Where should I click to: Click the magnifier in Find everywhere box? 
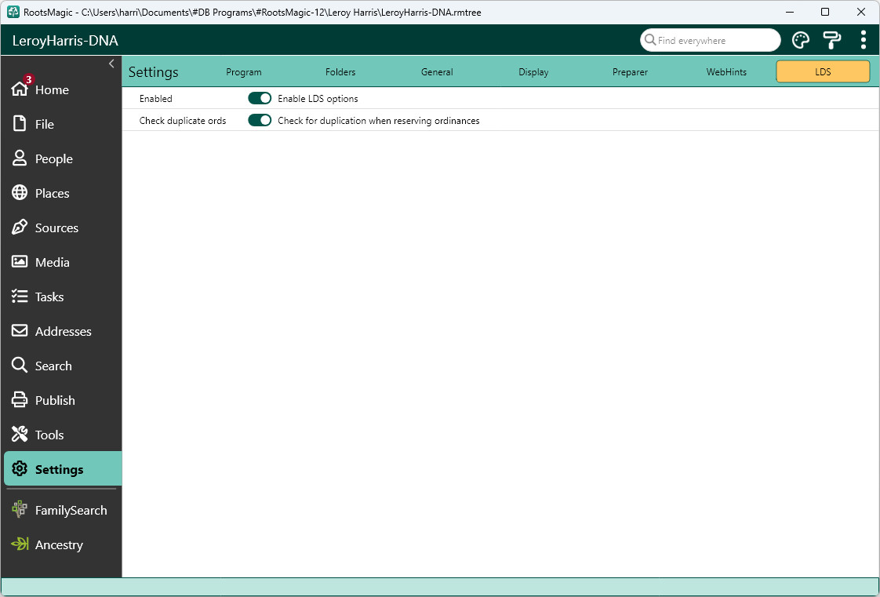click(650, 40)
